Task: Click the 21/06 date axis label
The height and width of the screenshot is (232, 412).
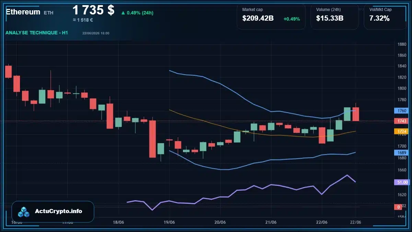Action: point(271,222)
